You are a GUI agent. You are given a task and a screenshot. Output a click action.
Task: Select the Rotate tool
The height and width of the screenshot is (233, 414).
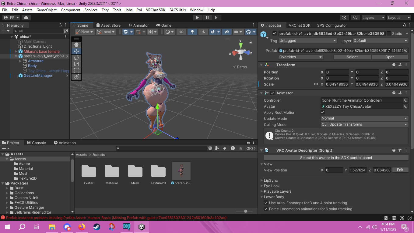(76, 58)
